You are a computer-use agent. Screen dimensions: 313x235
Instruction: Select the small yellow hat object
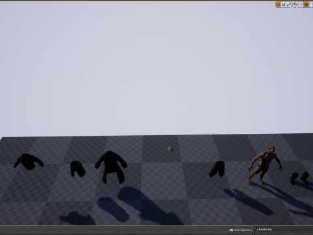[170, 149]
